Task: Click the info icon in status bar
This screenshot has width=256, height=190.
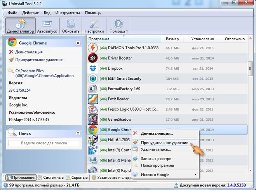Action: pos(6,185)
